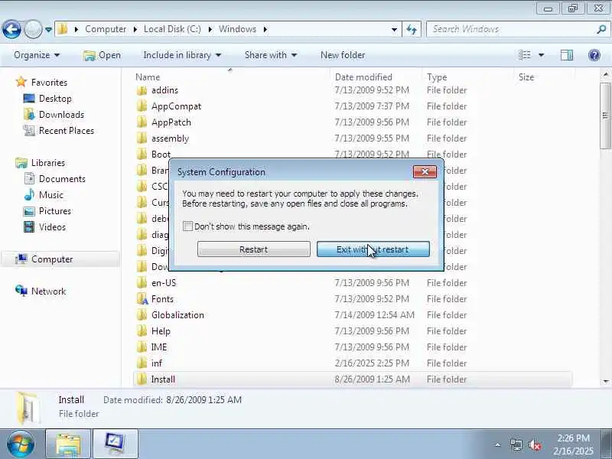The image size is (612, 459).
Task: Select the AppCompat folder icon
Action: (142, 106)
